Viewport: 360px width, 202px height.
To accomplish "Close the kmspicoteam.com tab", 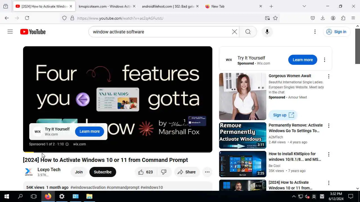I will coord(134,6).
